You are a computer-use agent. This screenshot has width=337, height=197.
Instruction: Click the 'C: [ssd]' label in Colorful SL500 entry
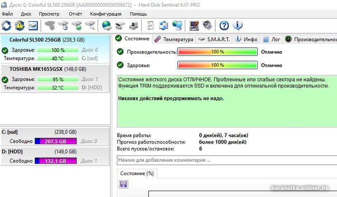coord(90,59)
